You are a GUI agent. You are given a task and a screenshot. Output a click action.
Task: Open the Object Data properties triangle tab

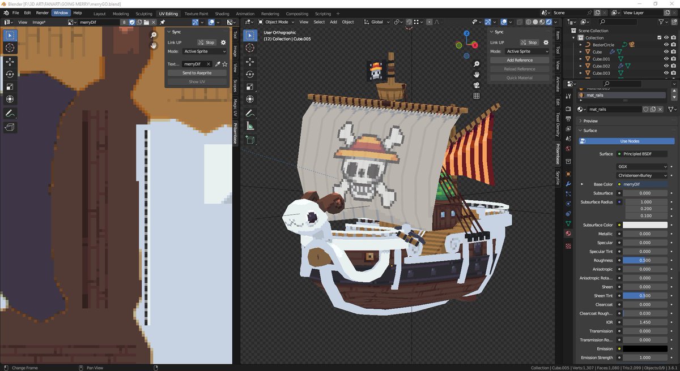568,223
